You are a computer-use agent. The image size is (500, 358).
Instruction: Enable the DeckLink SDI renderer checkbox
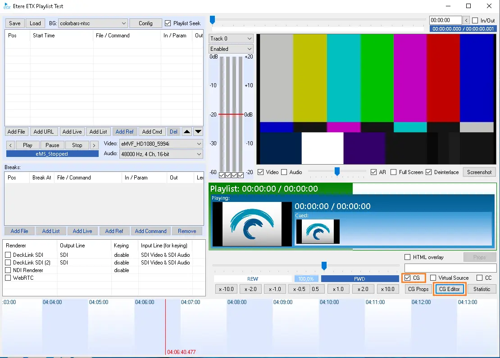coord(8,255)
